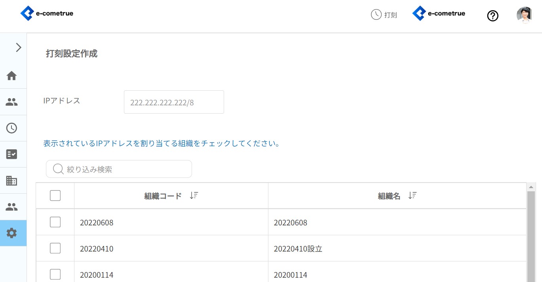Click the 打刻 clock button in header
Image resolution: width=542 pixels, height=282 pixels.
tap(384, 15)
